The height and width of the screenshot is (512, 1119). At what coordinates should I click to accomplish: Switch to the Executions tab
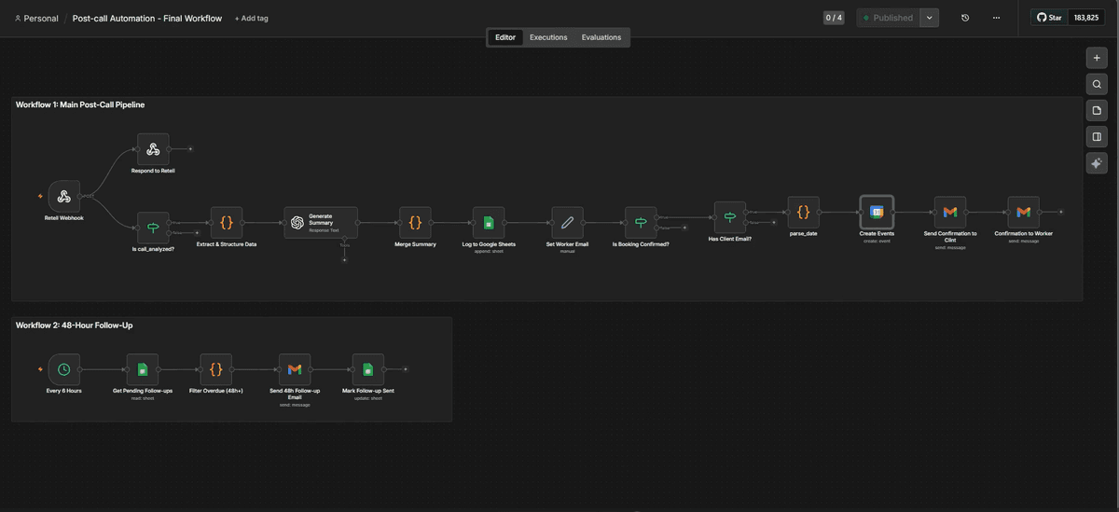[x=548, y=37]
